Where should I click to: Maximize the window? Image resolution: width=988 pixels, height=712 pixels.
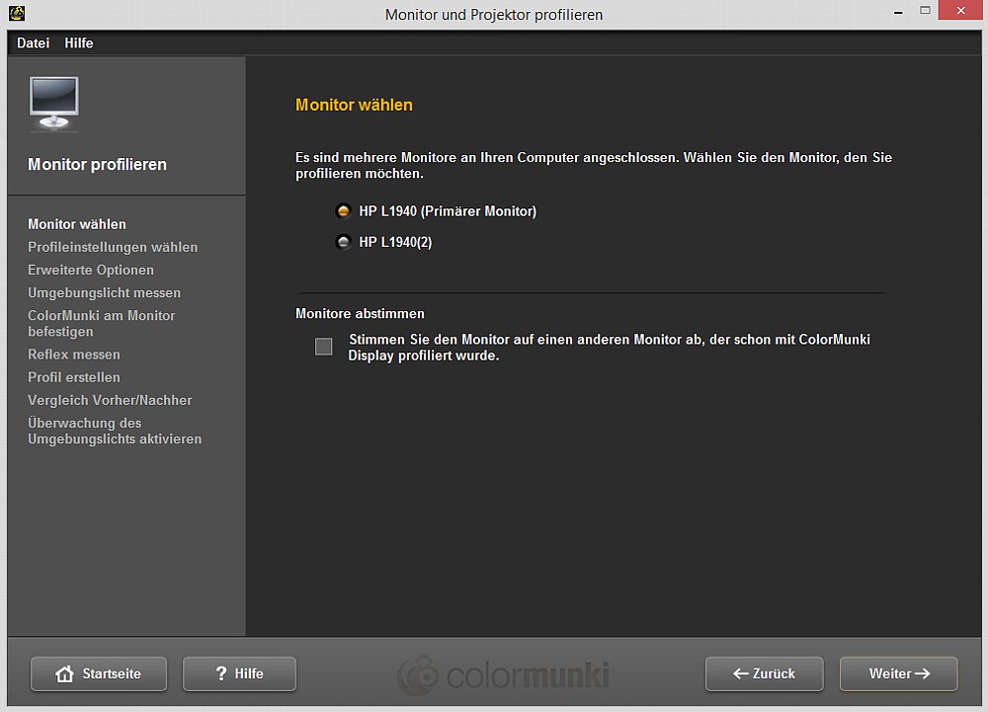coord(925,10)
